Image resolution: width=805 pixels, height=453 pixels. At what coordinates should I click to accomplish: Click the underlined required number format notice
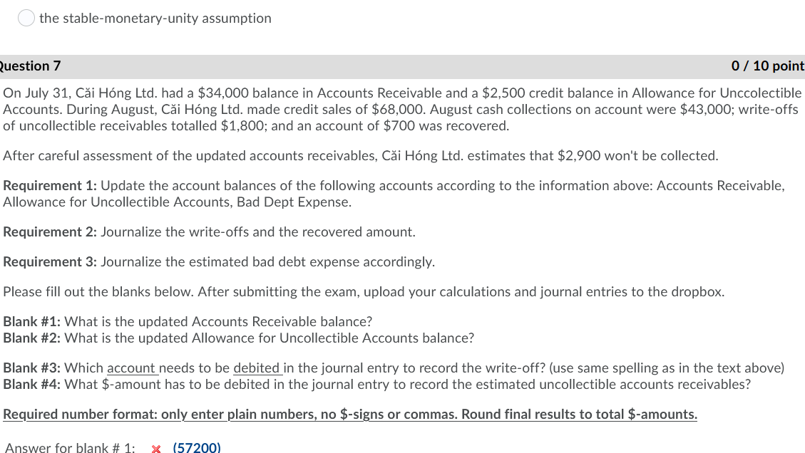click(350, 414)
